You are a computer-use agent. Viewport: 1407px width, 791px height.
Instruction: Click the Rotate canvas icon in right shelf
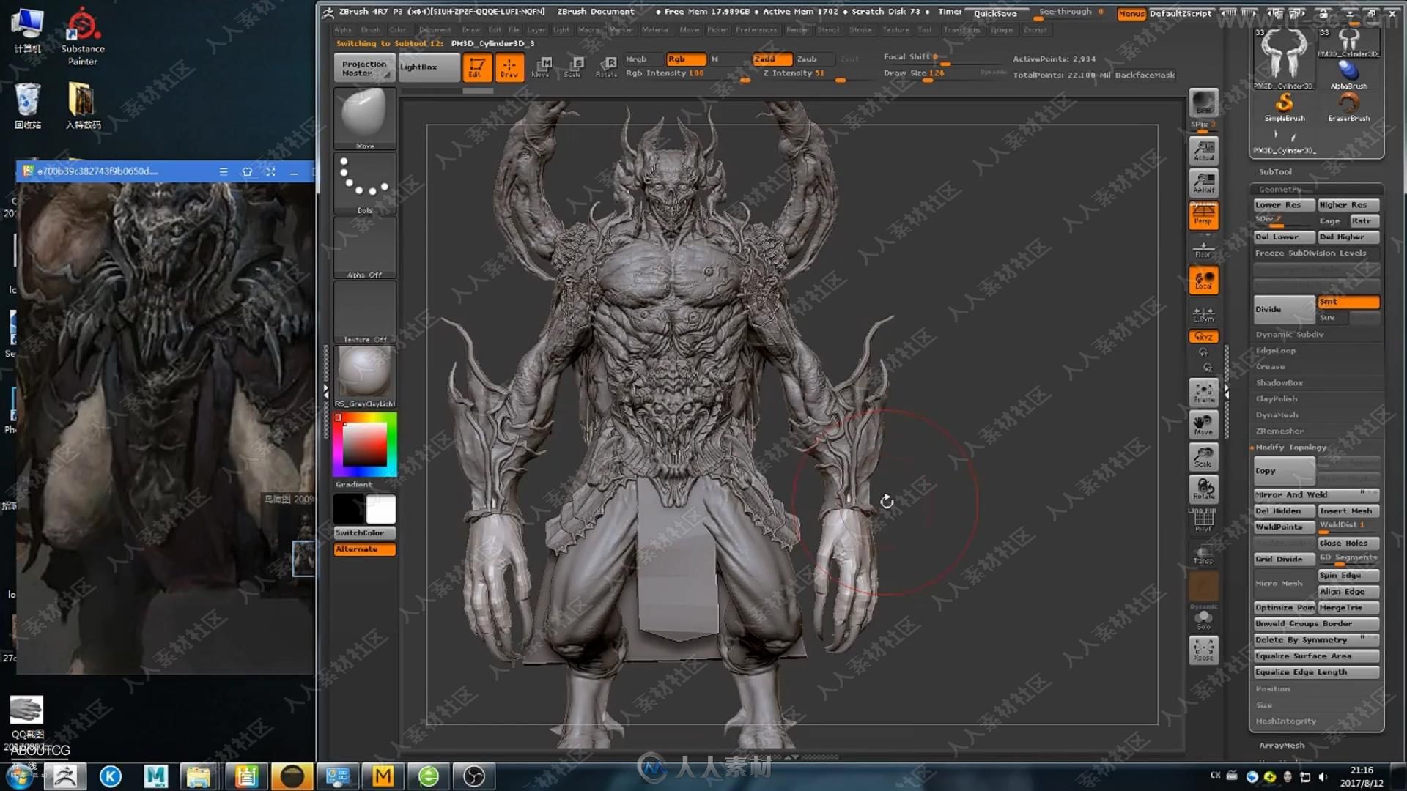coord(1203,489)
